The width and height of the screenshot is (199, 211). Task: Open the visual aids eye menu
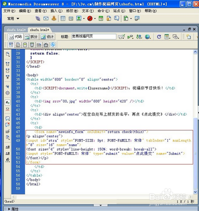[x=176, y=37]
